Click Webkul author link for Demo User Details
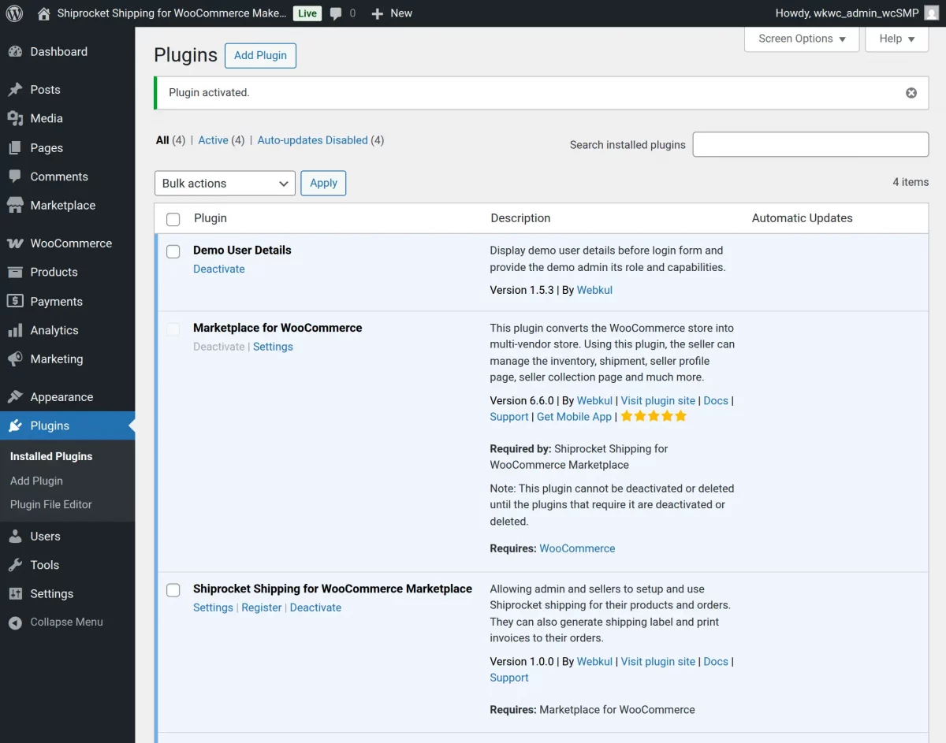The height and width of the screenshot is (743, 946). 594,290
